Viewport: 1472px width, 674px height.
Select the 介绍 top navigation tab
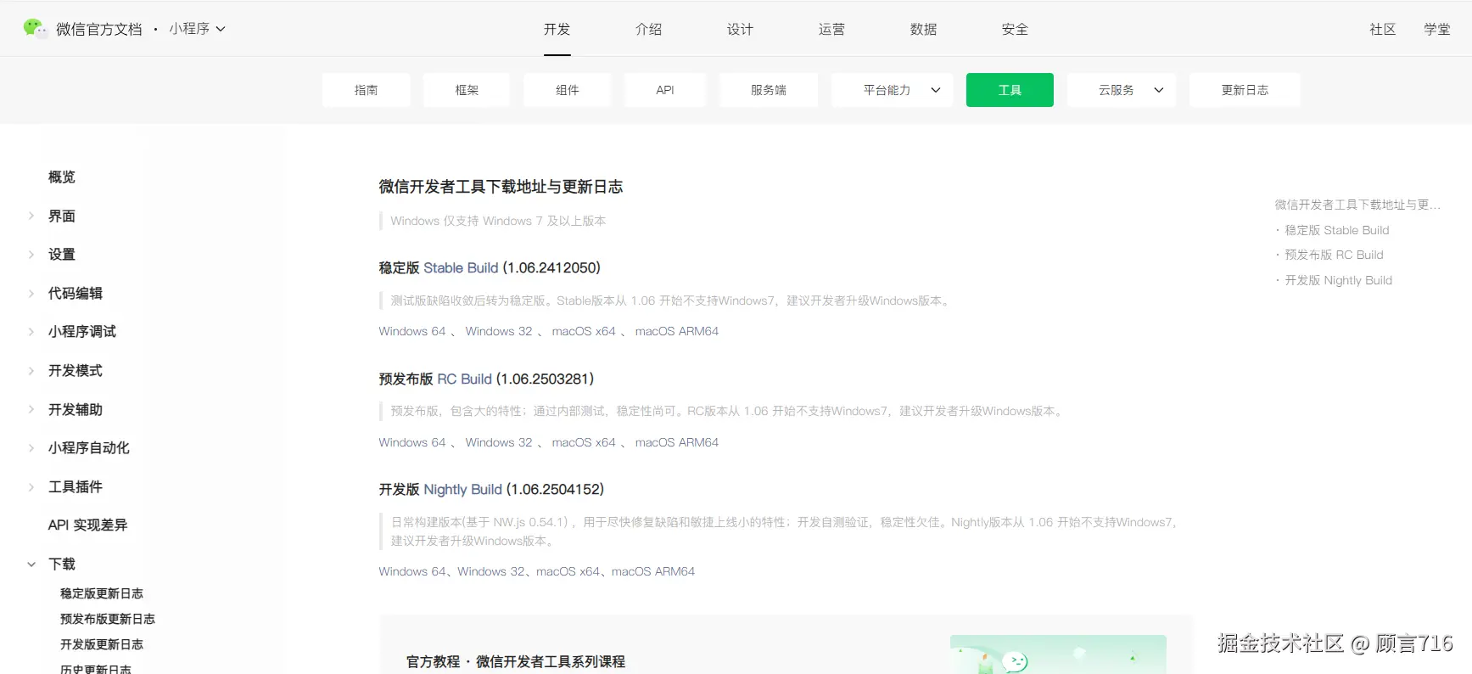click(648, 29)
